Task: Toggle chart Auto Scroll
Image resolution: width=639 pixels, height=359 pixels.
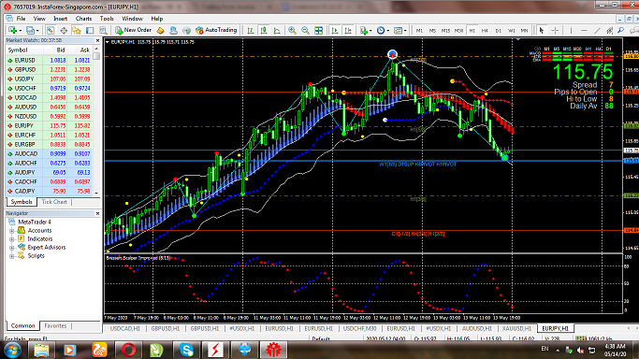Action: point(335,31)
